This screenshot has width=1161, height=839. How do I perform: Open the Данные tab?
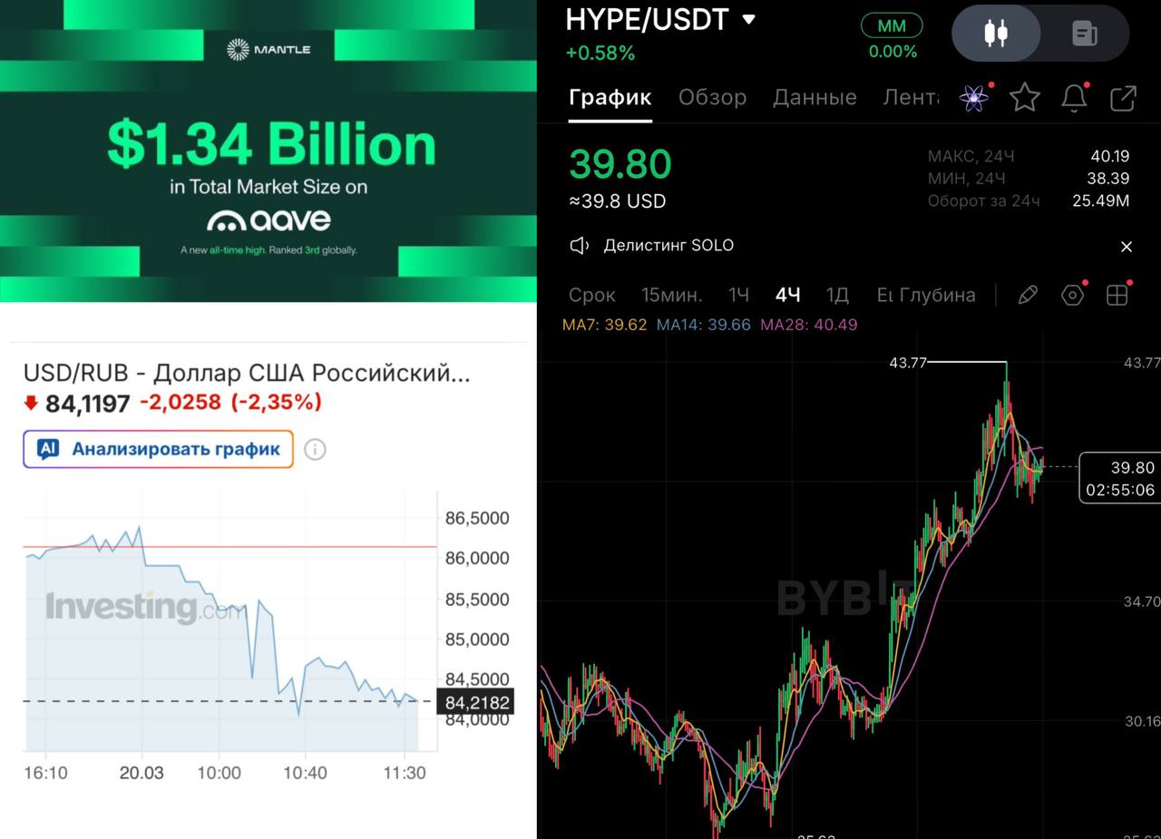pyautogui.click(x=815, y=97)
